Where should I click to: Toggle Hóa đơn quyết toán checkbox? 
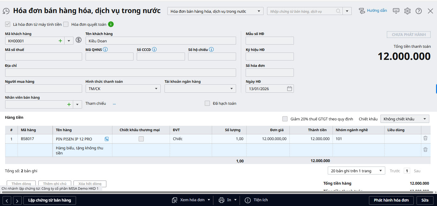click(66, 24)
